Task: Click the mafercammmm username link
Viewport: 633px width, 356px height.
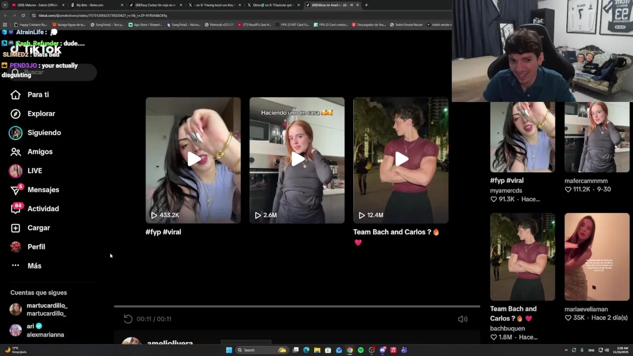Action: 586,181
